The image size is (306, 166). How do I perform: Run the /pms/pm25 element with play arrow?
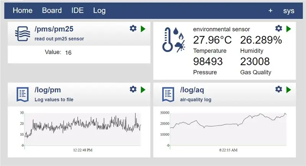[x=143, y=29]
